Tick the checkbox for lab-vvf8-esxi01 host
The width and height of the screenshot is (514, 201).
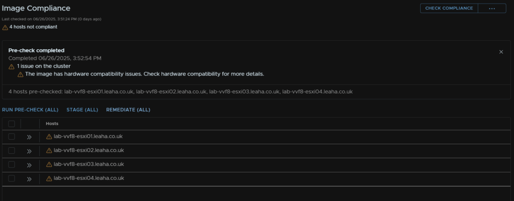coord(12,136)
